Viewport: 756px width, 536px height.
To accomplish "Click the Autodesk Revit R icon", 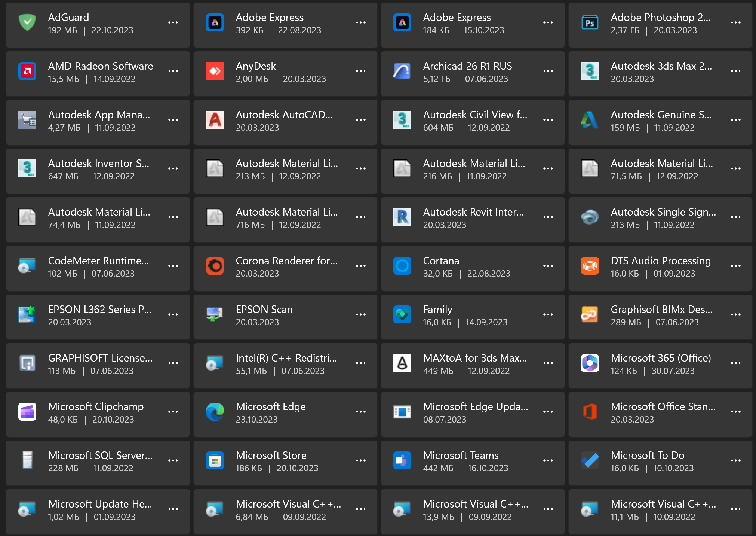I will point(402,217).
